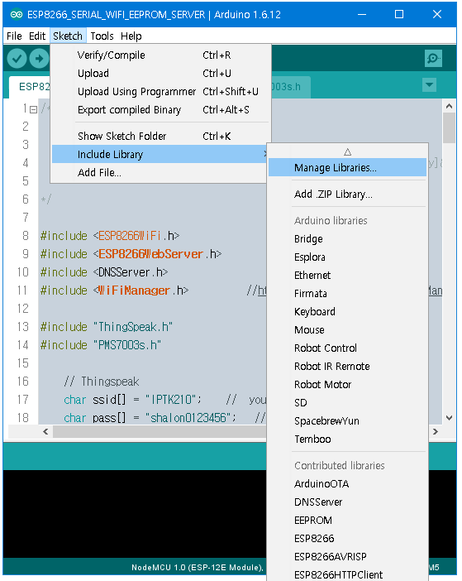Click the scroll-up triangle in library submenu
Image resolution: width=462 pixels, height=581 pixels.
(x=347, y=152)
